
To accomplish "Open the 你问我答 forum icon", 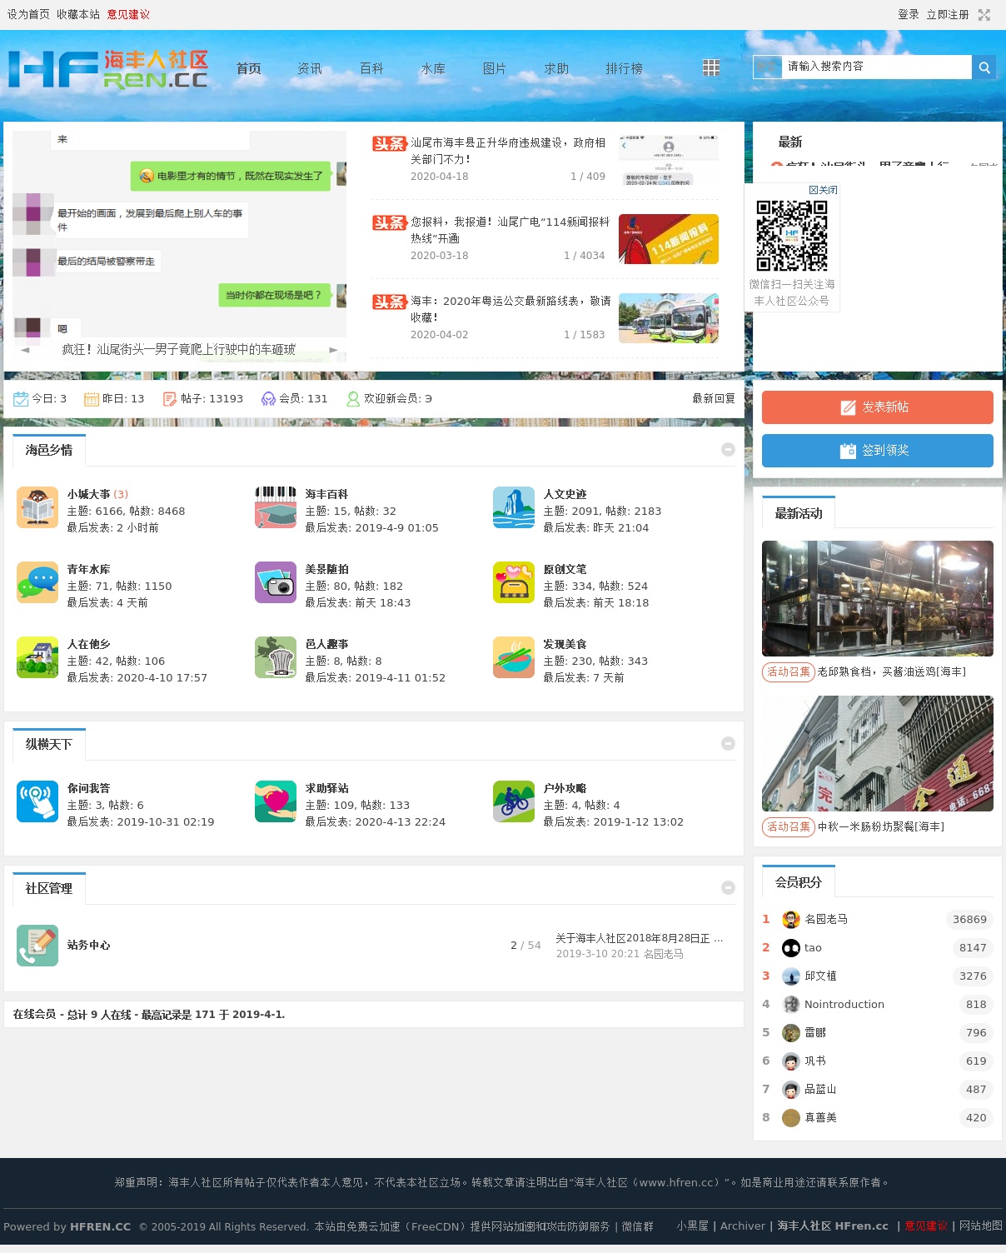I will pyautogui.click(x=37, y=801).
